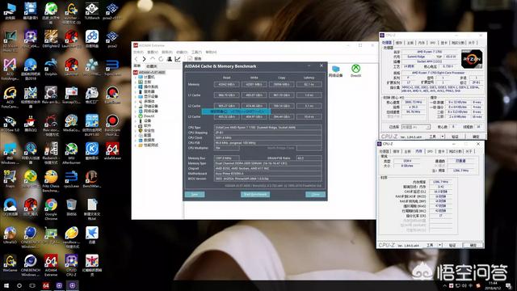This screenshot has width=517, height=291.
Task: Click the Report button in AIDA64 toolbar
Action: [195, 59]
